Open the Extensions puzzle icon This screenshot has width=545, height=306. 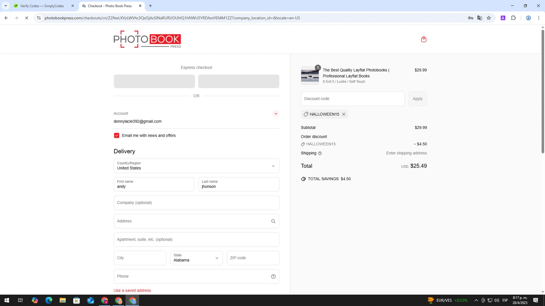[x=513, y=18]
